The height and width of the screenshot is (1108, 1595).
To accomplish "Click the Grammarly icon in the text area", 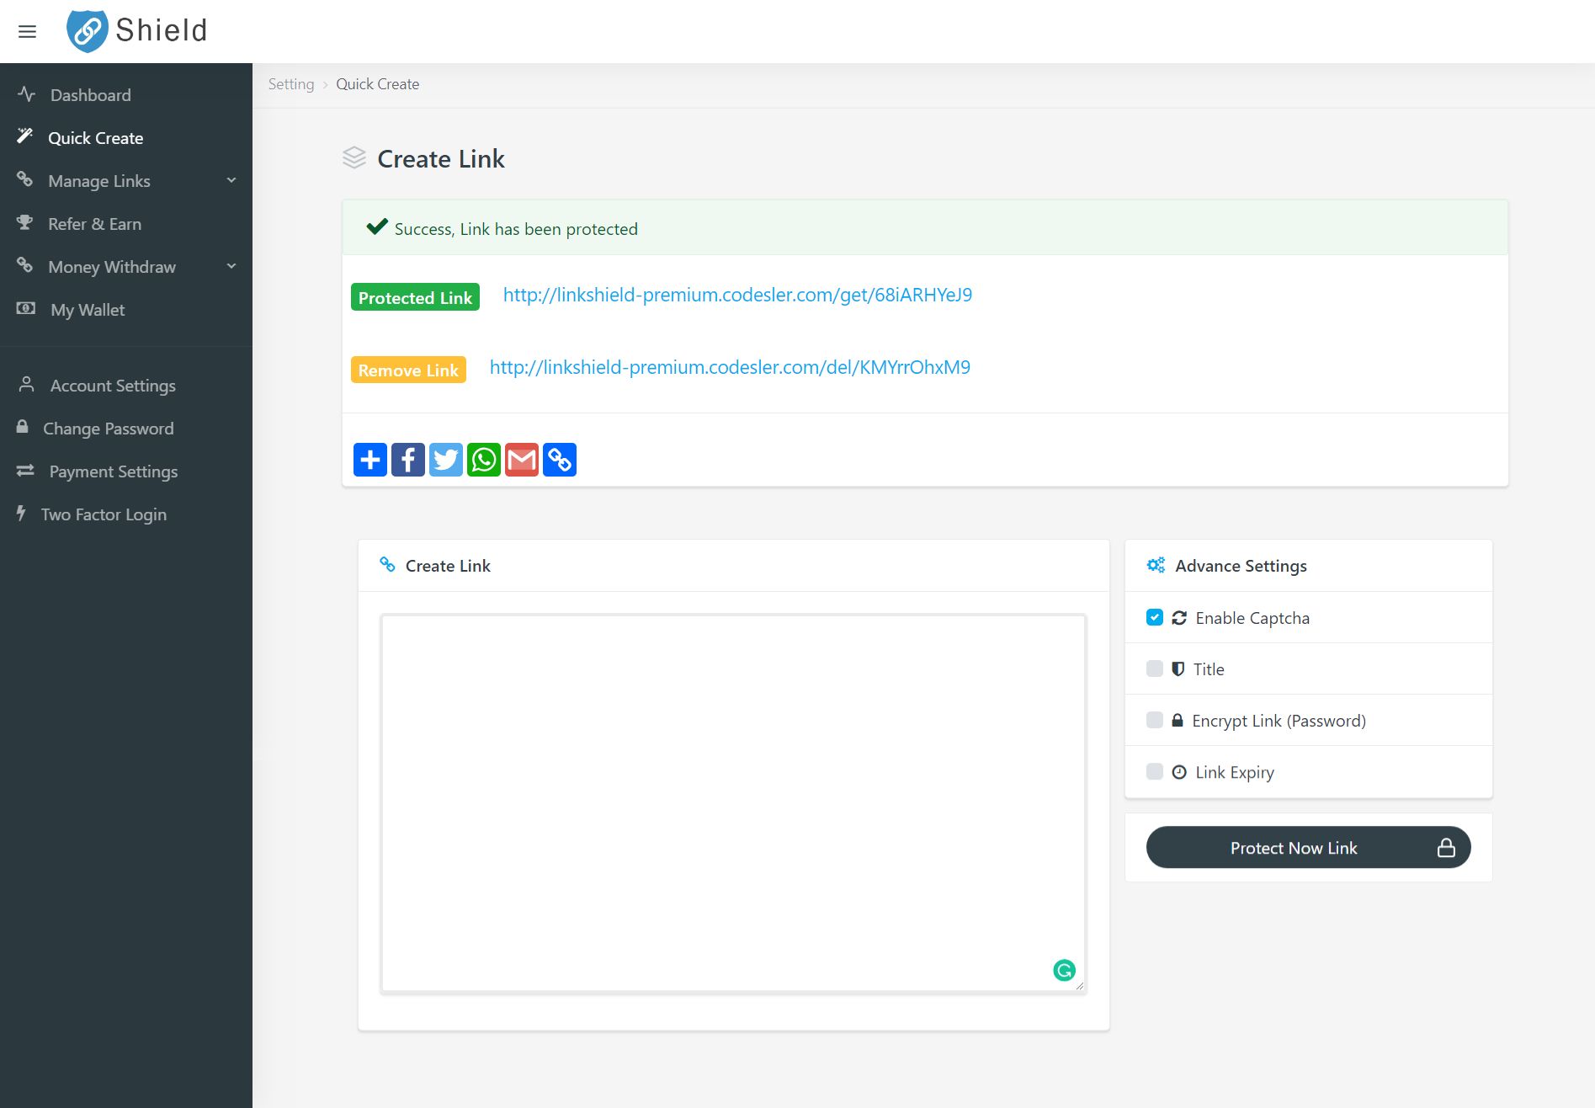I will [1064, 970].
